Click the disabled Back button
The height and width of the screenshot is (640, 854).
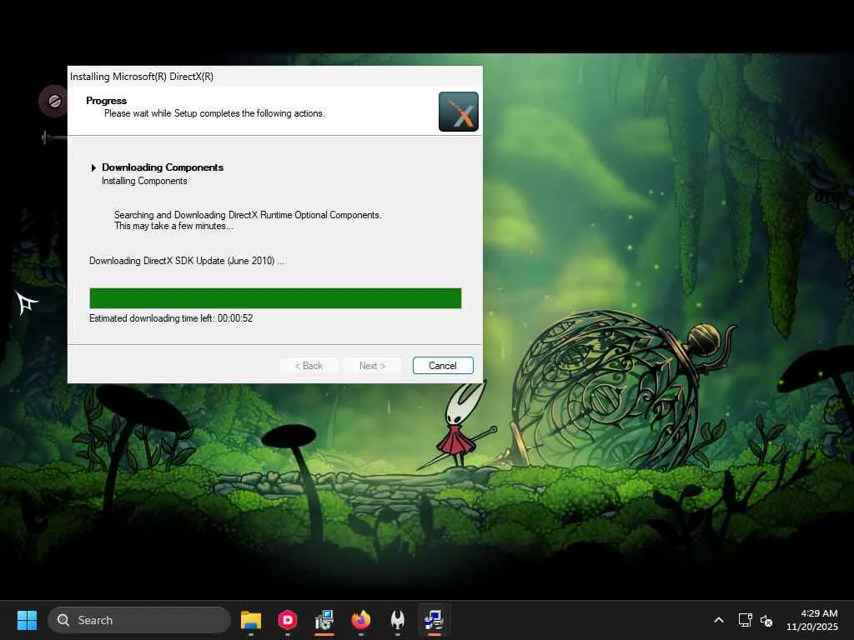(x=309, y=366)
